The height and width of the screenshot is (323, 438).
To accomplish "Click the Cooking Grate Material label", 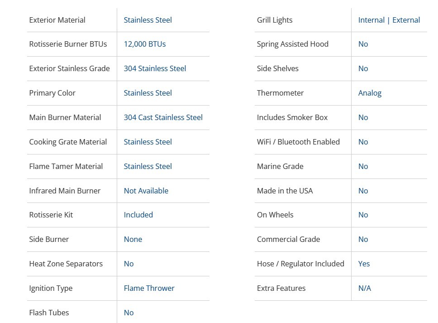I will point(68,142).
